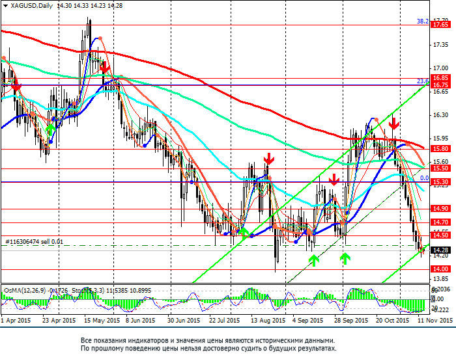Click the XAGUSD,Daily chart title
Viewport: 456px width, 359px height.
(x=31, y=6)
